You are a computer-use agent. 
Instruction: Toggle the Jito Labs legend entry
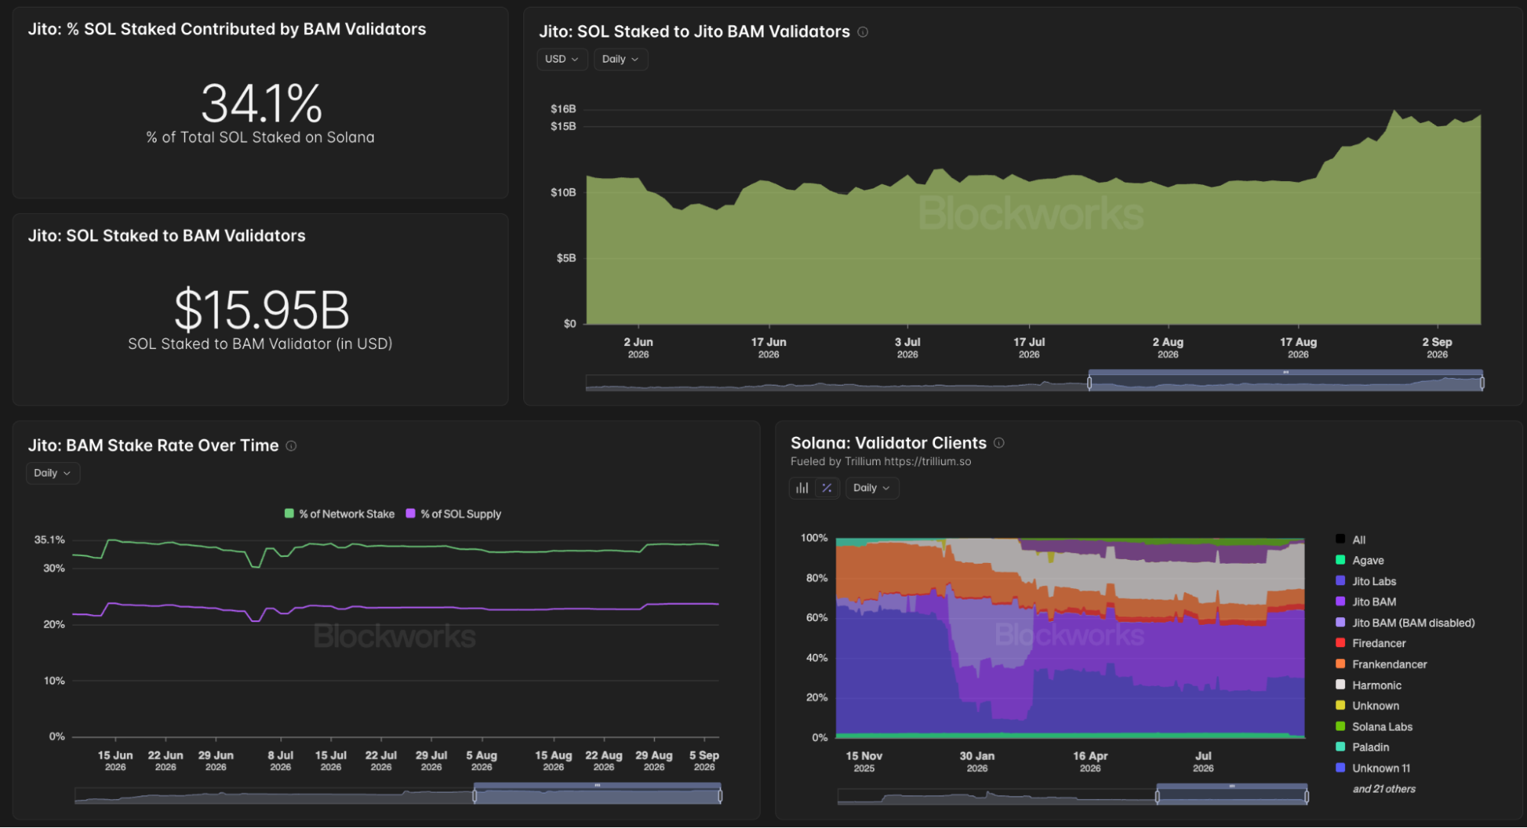[x=1366, y=581]
